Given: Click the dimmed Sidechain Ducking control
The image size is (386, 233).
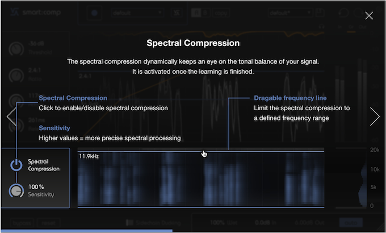Looking at the screenshot, I should (153, 223).
